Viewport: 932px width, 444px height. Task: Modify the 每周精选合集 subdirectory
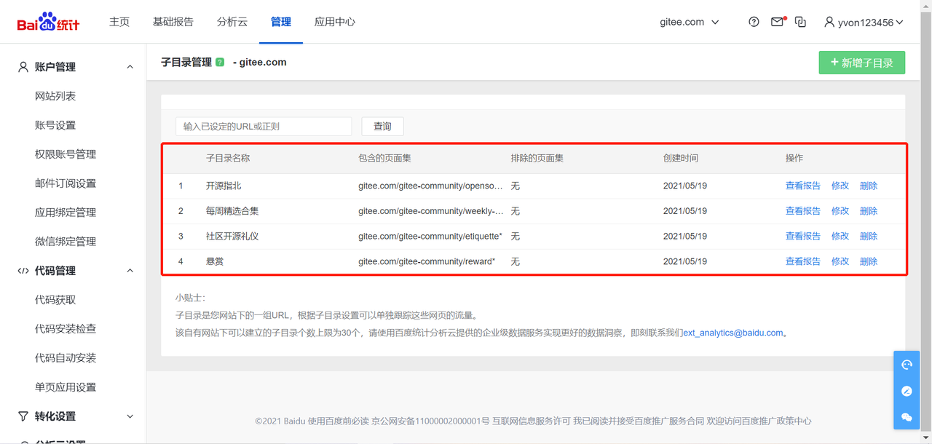[x=840, y=211]
